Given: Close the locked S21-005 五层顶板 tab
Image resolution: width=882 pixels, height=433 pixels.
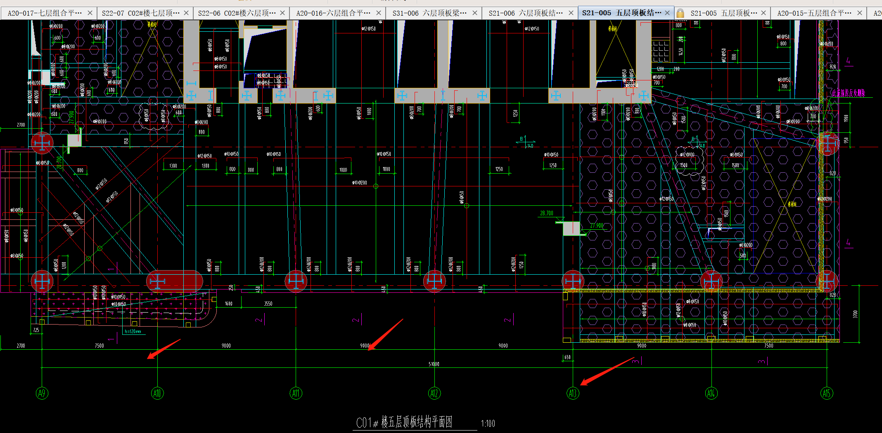Looking at the screenshot, I should pyautogui.click(x=763, y=13).
